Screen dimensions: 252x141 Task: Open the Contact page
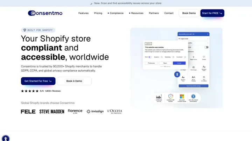[169, 13]
